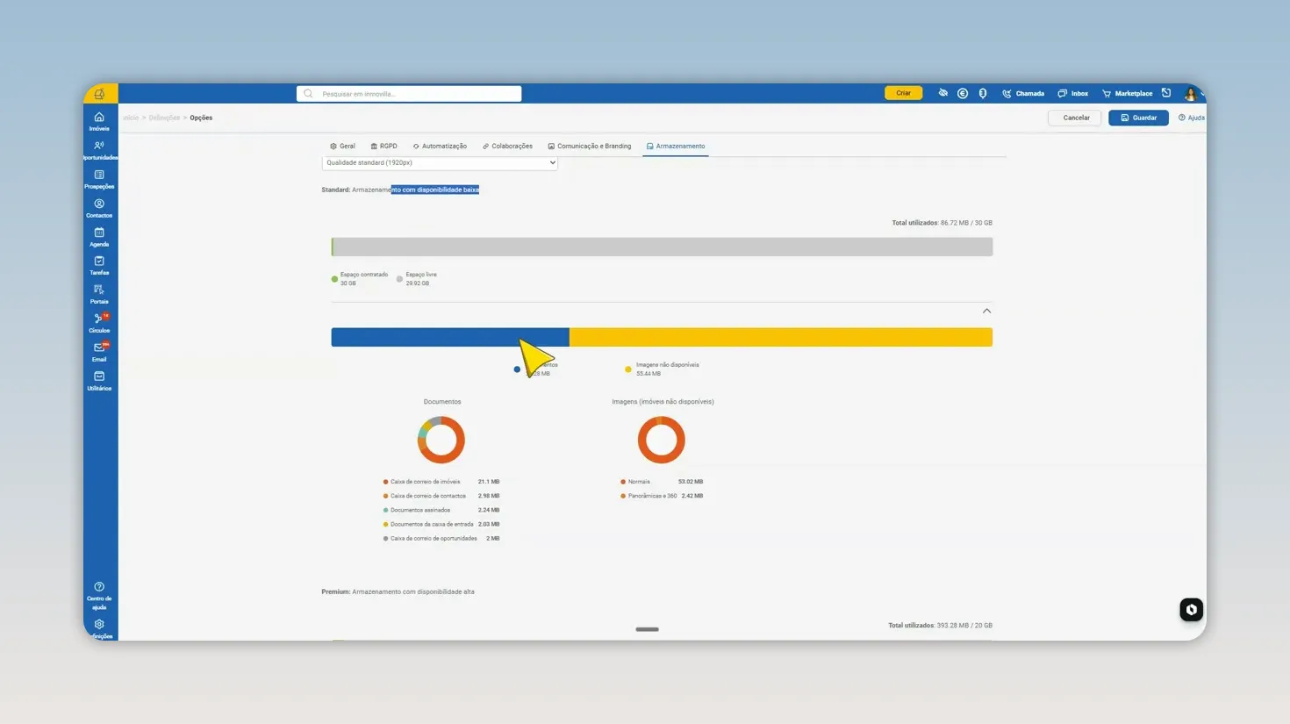Open the Comunicação e Branding tab

tap(590, 147)
